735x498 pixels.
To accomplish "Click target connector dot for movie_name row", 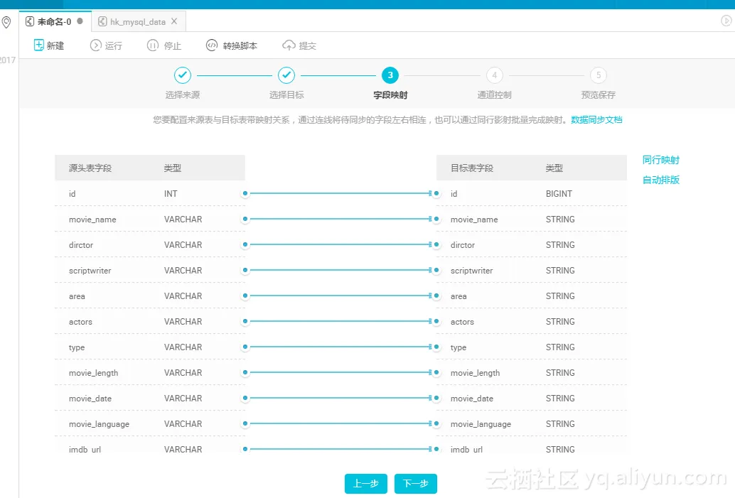I will click(436, 219).
